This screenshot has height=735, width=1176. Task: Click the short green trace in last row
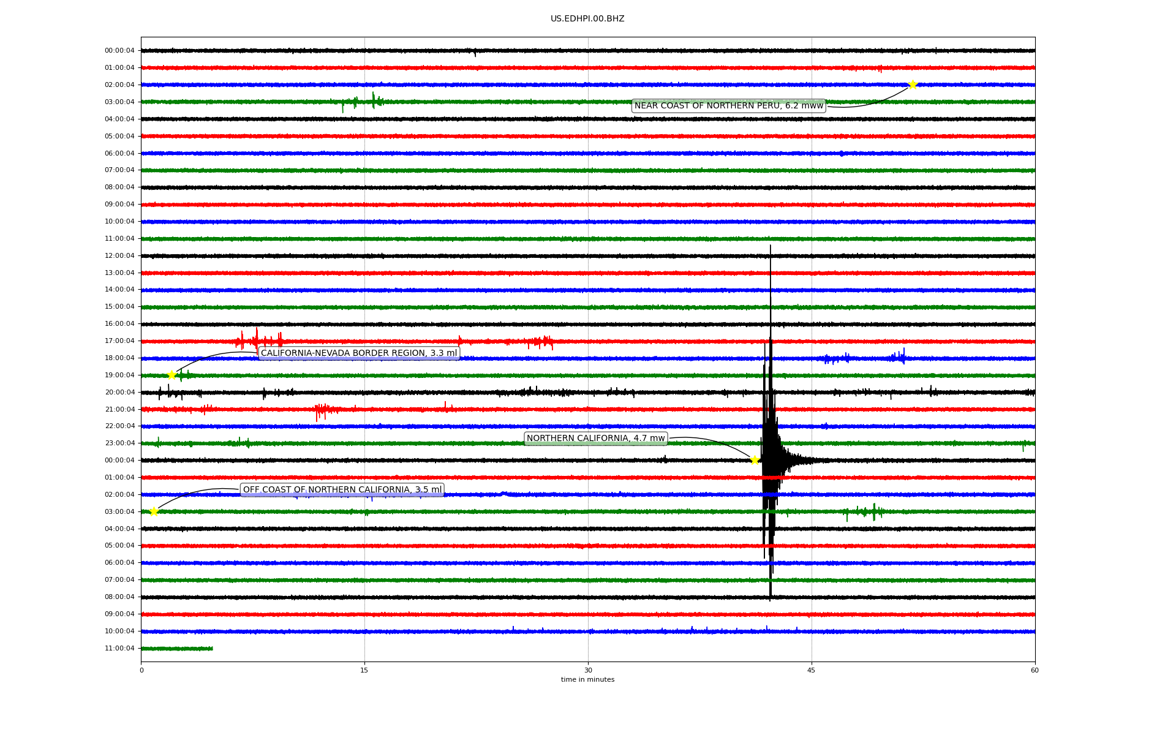[x=177, y=648]
